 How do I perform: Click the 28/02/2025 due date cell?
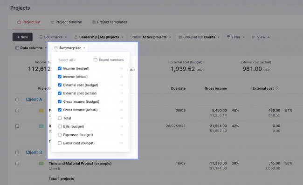176,126
